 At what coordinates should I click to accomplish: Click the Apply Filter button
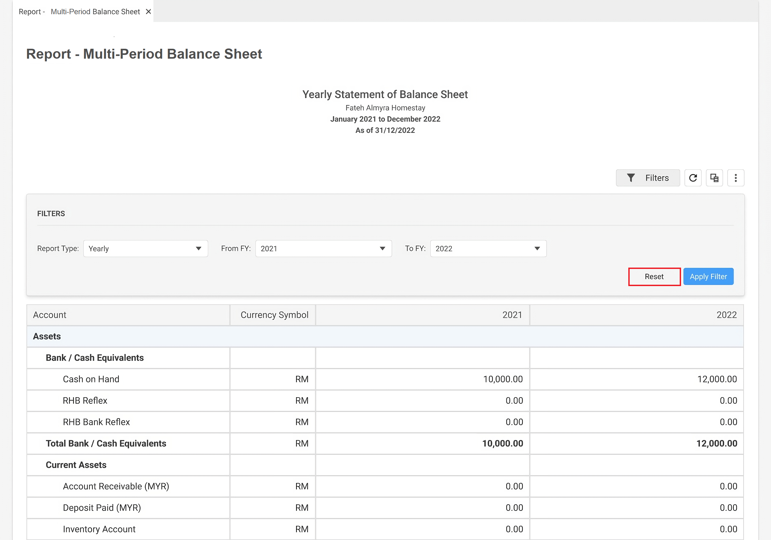point(708,276)
